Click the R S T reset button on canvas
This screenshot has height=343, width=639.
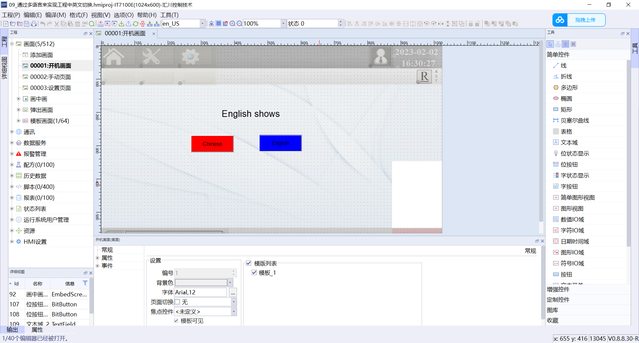(424, 77)
